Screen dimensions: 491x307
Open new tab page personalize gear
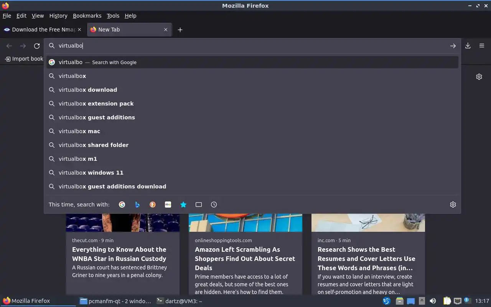coord(479,77)
